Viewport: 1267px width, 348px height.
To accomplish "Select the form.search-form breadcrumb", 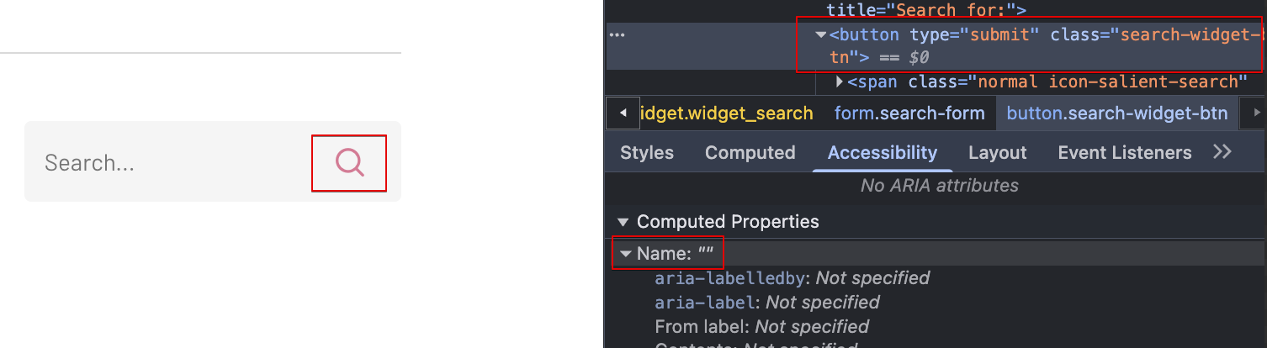I will coord(909,113).
